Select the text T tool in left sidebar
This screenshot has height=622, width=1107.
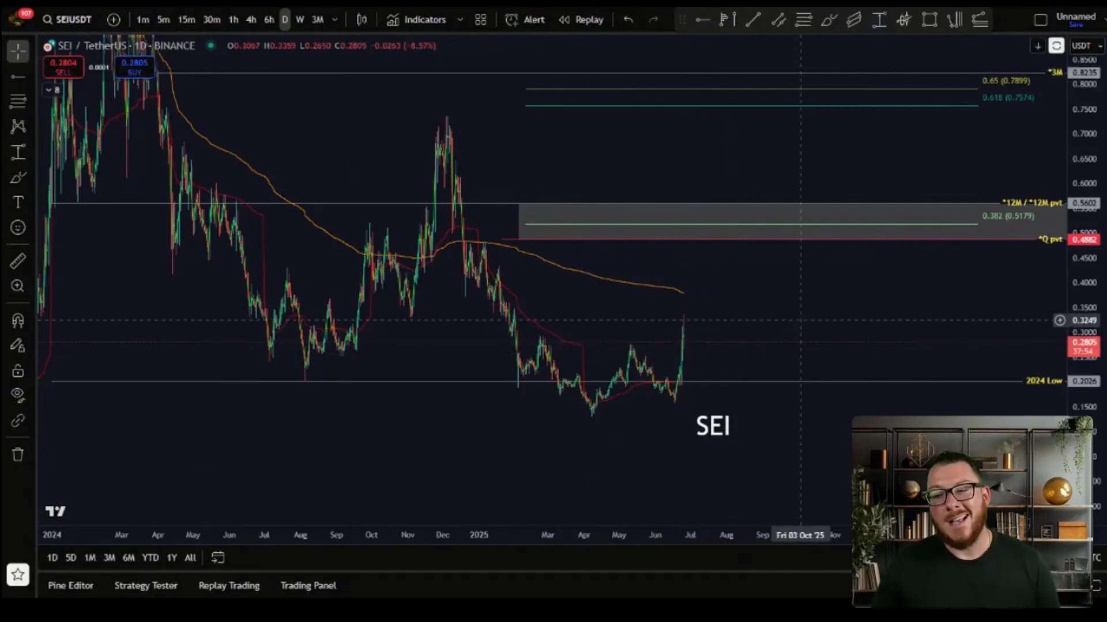(x=18, y=202)
